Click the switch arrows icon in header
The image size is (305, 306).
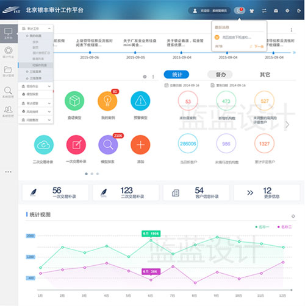(264, 11)
